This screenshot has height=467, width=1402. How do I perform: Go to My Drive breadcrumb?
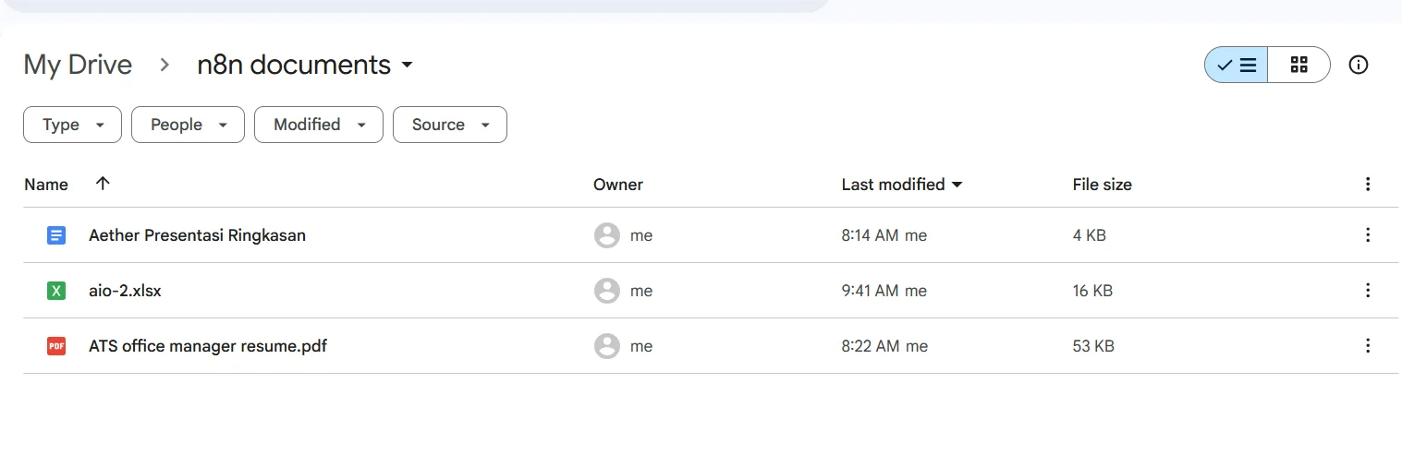[78, 65]
